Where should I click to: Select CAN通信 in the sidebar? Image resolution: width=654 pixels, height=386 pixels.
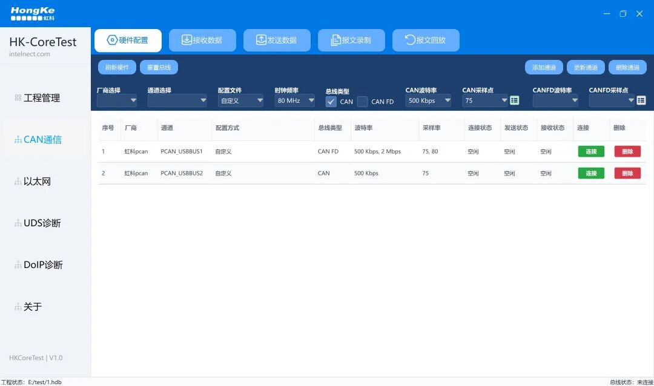42,140
